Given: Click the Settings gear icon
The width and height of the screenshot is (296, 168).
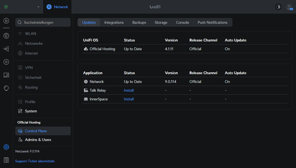Looking at the screenshot, I should (x=6, y=147).
